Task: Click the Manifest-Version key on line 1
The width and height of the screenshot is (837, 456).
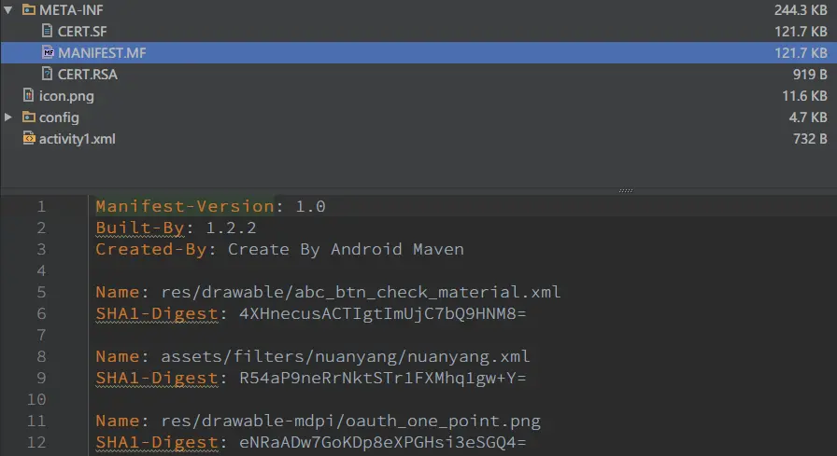Action: click(x=185, y=206)
